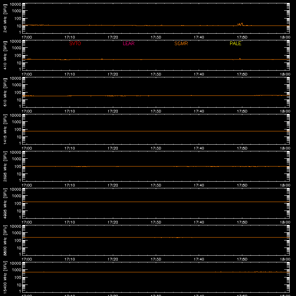Click the 17:30 tick label below the 610 MHz panel
Viewport: 296px width, 296px height.
point(156,111)
